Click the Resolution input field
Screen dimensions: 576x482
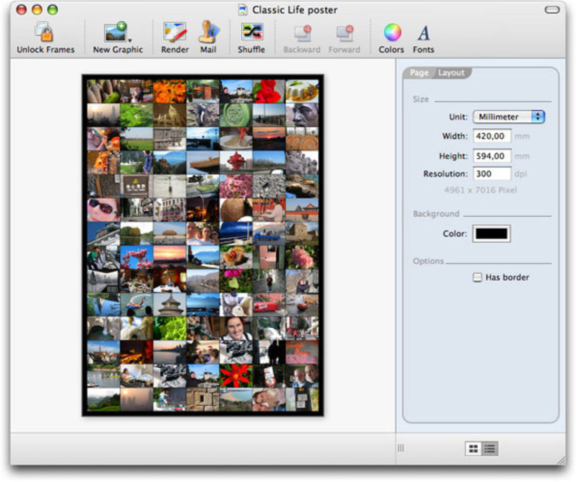click(x=491, y=174)
